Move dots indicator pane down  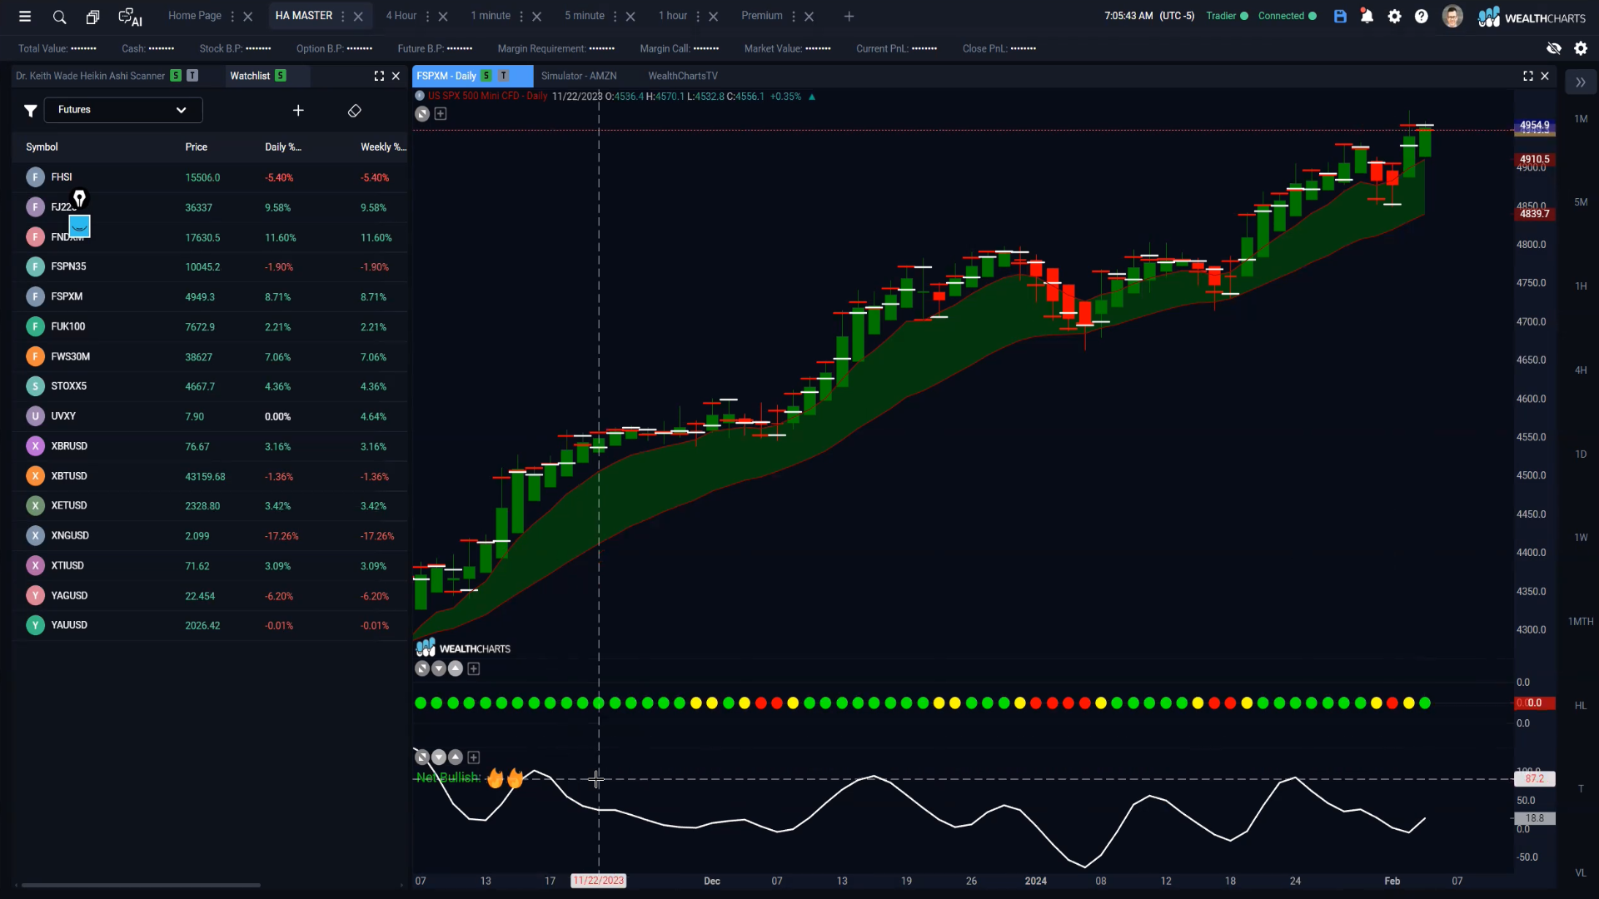click(439, 668)
